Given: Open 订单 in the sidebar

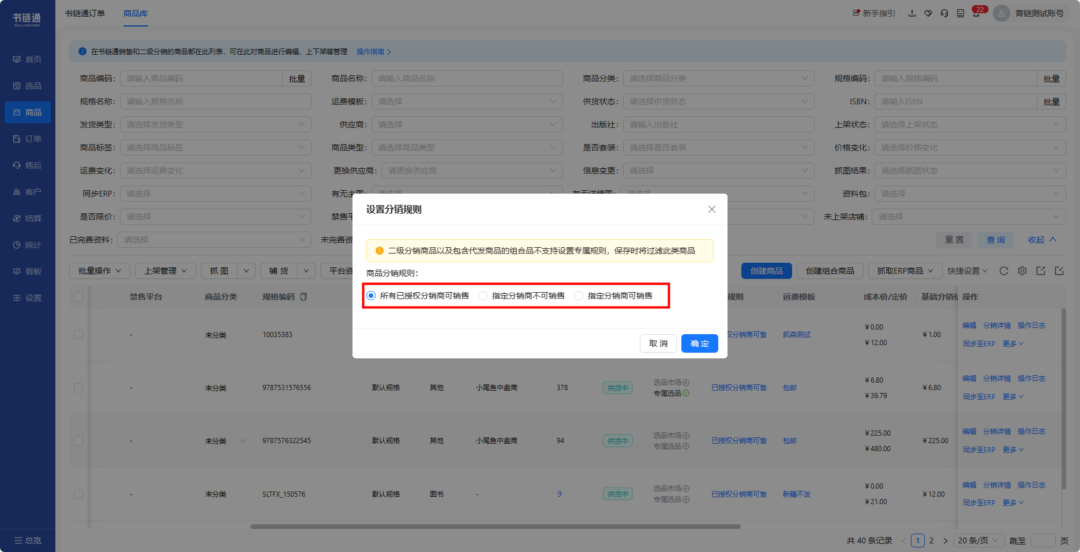Looking at the screenshot, I should 27,139.
